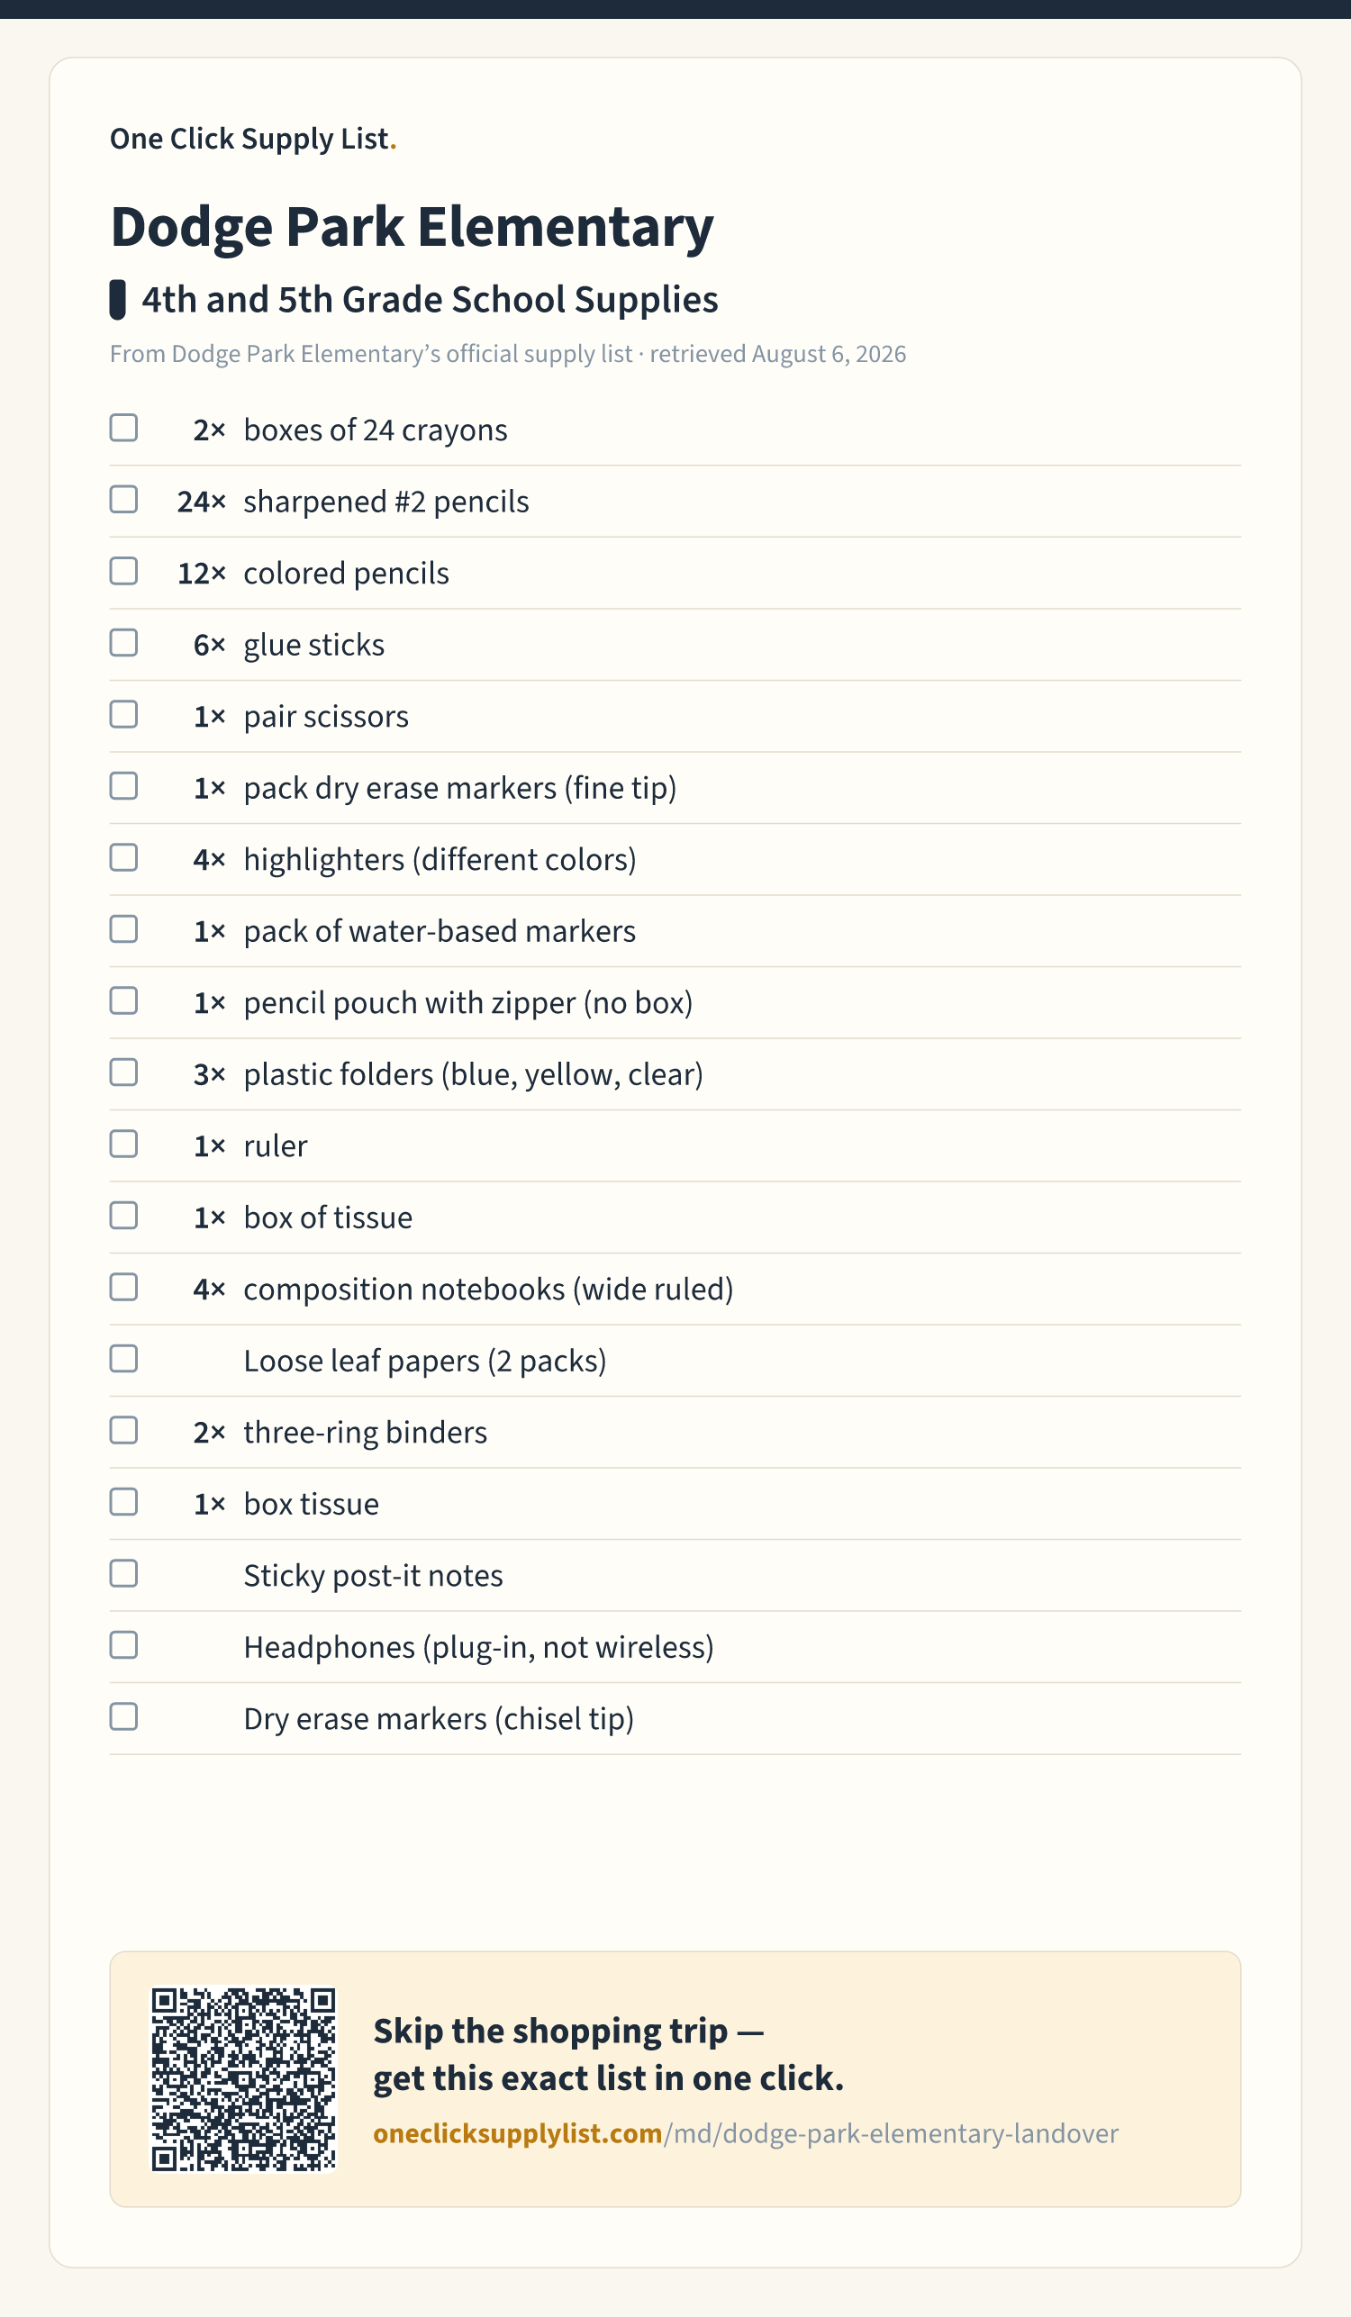Check Headphones (plug-in, not wireless) box
The width and height of the screenshot is (1351, 2317).
(123, 1646)
